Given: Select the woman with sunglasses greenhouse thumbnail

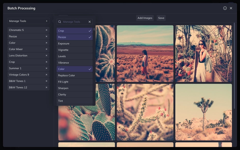Looking at the screenshot, I should [204, 54].
